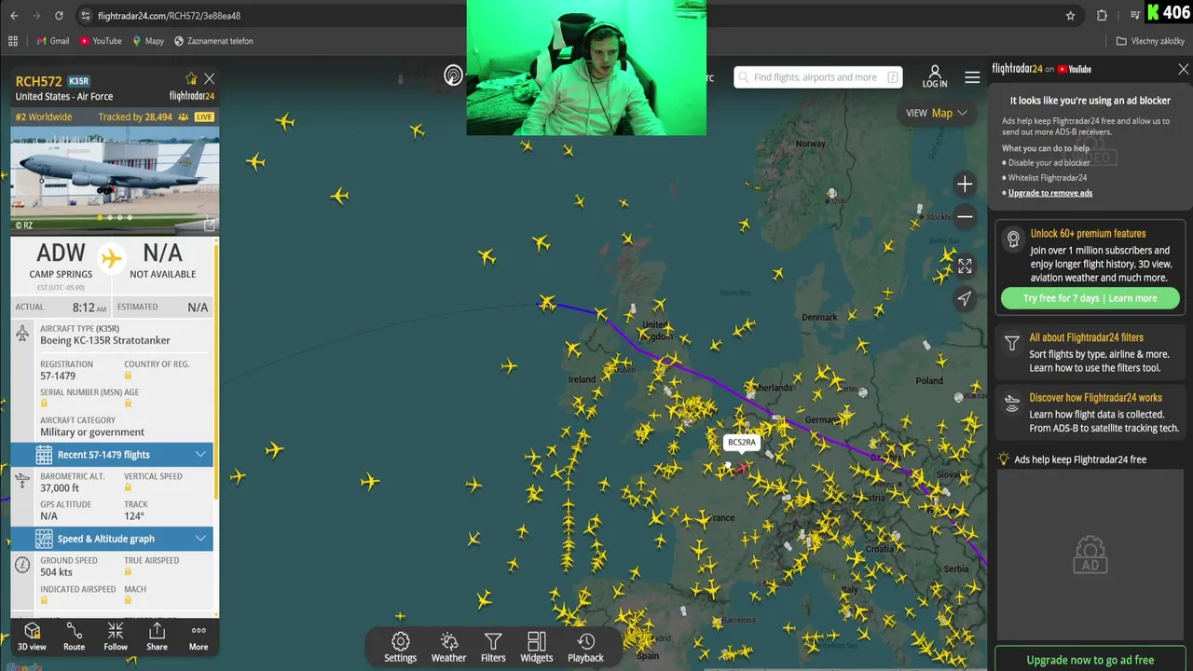Open the Weather layer panel
This screenshot has height=671, width=1193.
[448, 648]
